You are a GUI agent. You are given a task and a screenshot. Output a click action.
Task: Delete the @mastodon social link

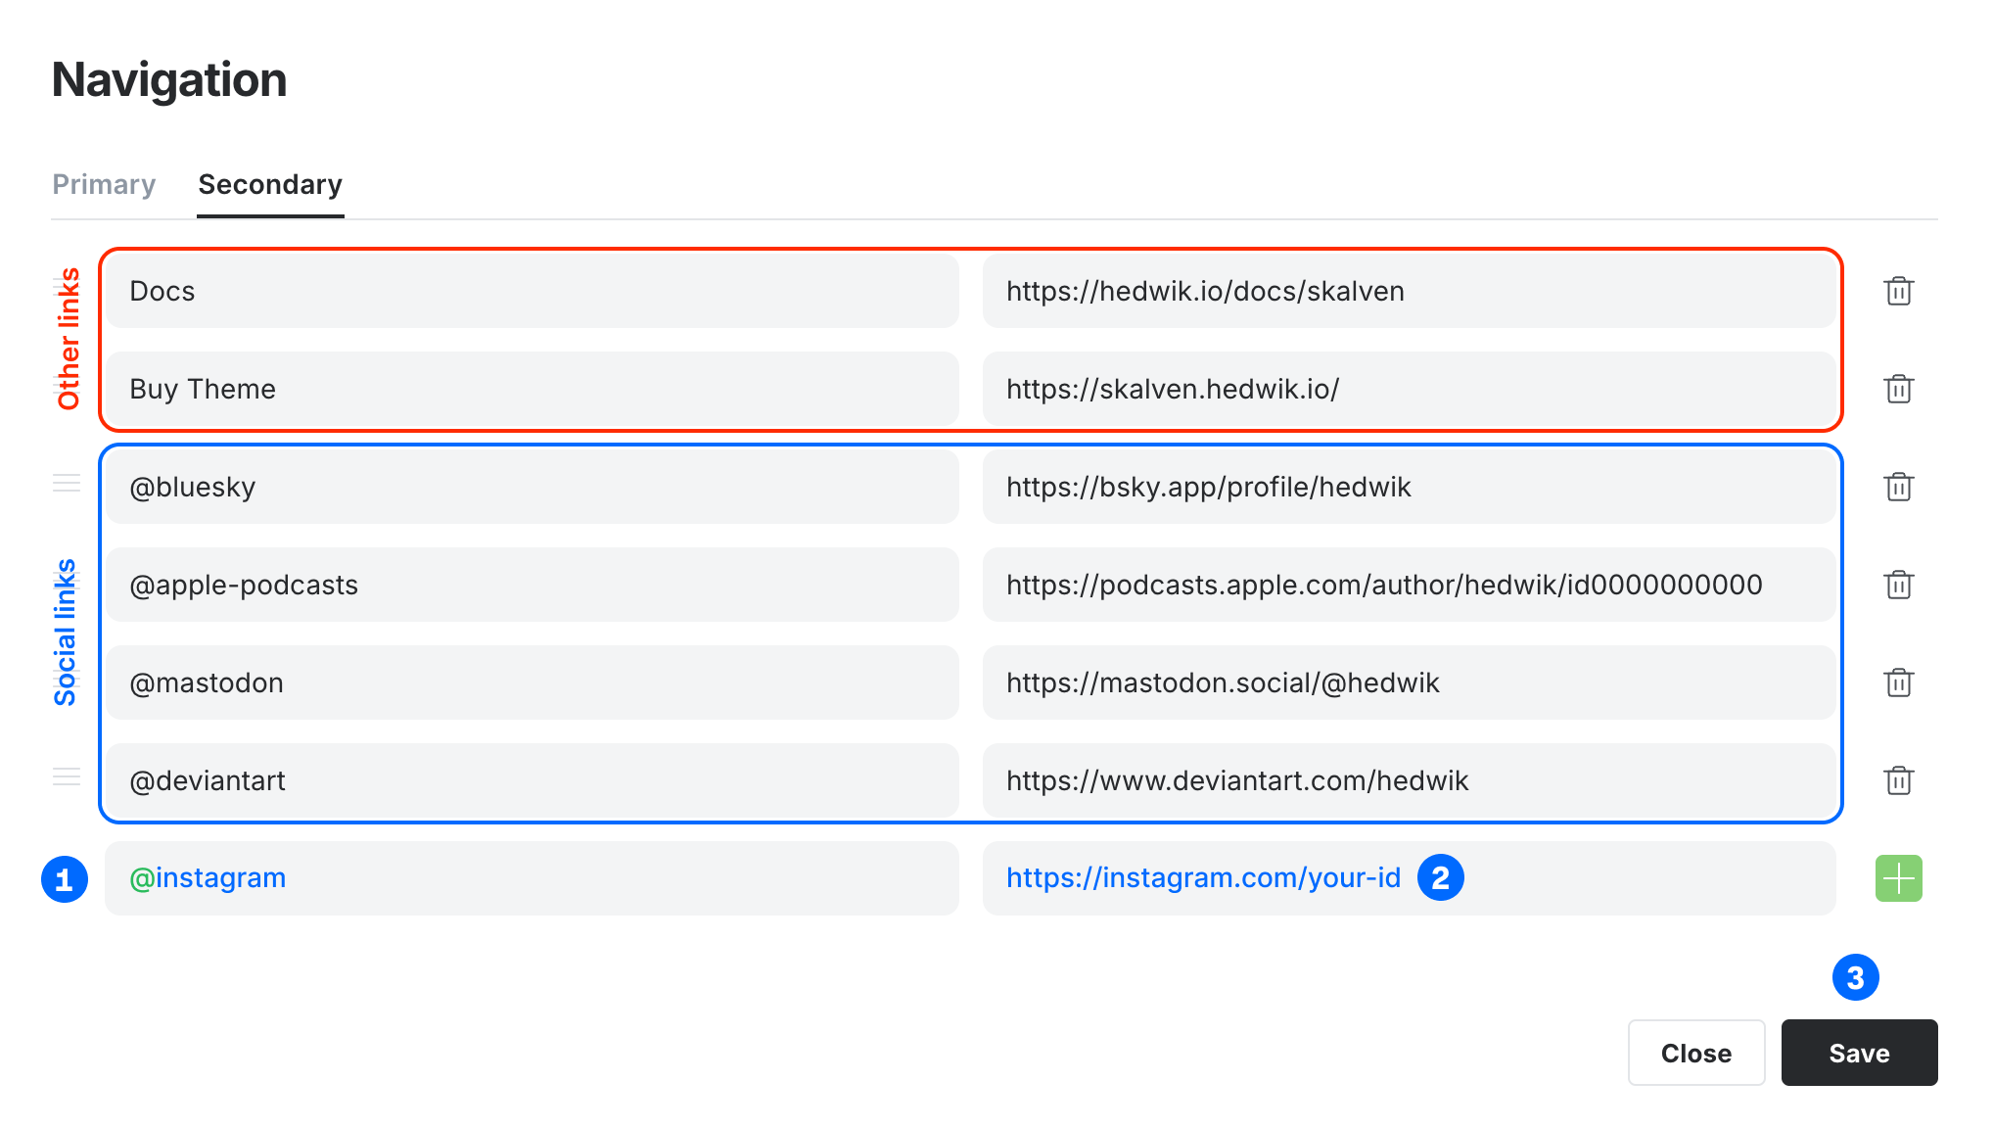pyautogui.click(x=1898, y=682)
